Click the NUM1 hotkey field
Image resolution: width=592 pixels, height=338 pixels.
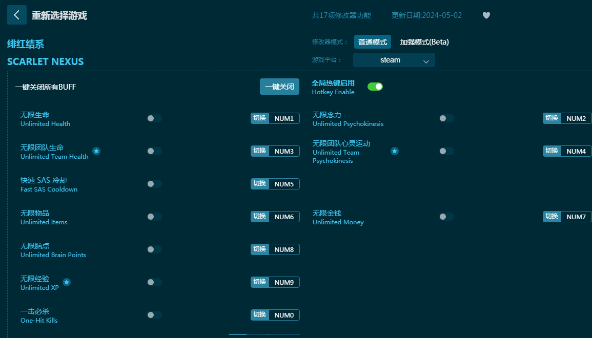284,118
